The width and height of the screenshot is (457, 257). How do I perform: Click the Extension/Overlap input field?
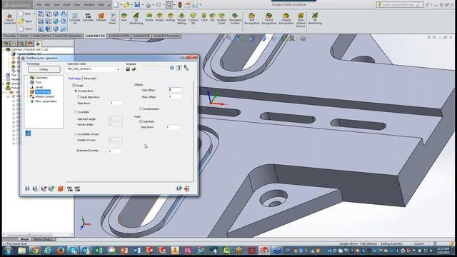click(115, 151)
